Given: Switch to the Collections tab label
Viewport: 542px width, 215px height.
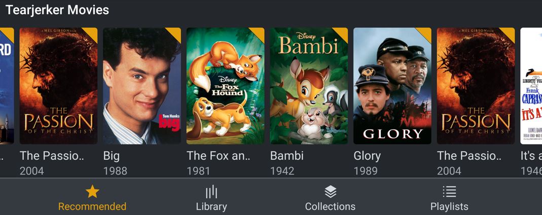Looking at the screenshot, I should point(330,207).
